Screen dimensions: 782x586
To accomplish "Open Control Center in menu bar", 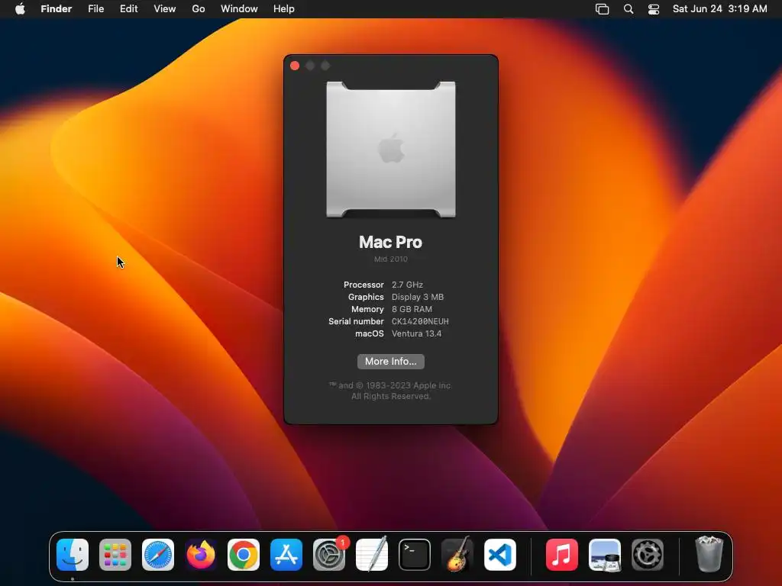I will point(654,9).
